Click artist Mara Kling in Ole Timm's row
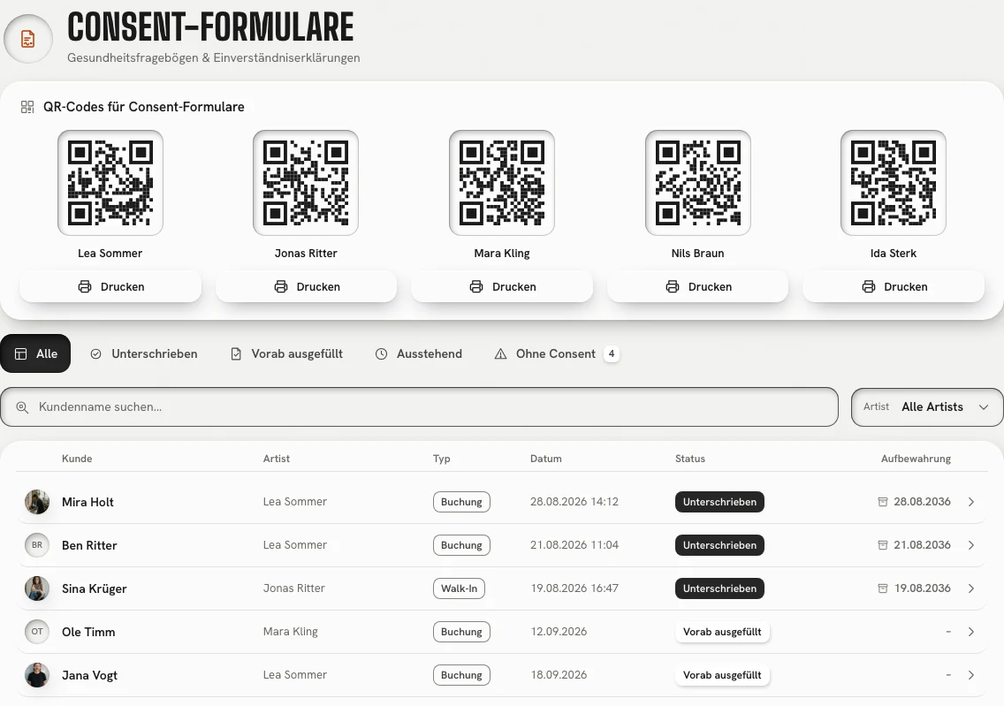This screenshot has width=1004, height=706. tap(290, 632)
